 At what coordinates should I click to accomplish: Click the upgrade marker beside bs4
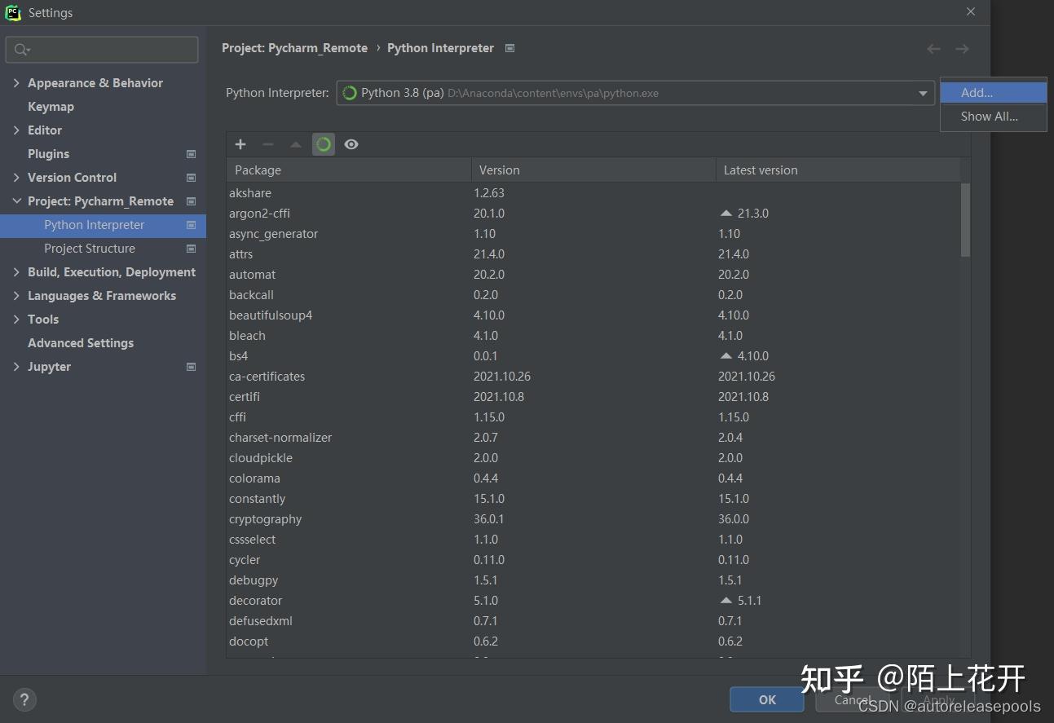725,355
